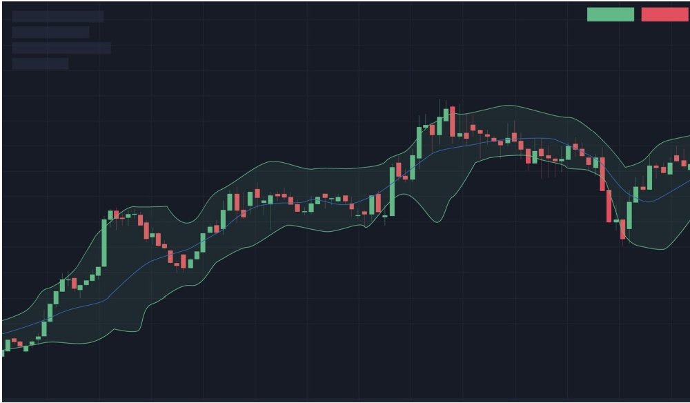Select the topmost placeholder bar at top left
Screen dimensions: 690x403
[58, 16]
